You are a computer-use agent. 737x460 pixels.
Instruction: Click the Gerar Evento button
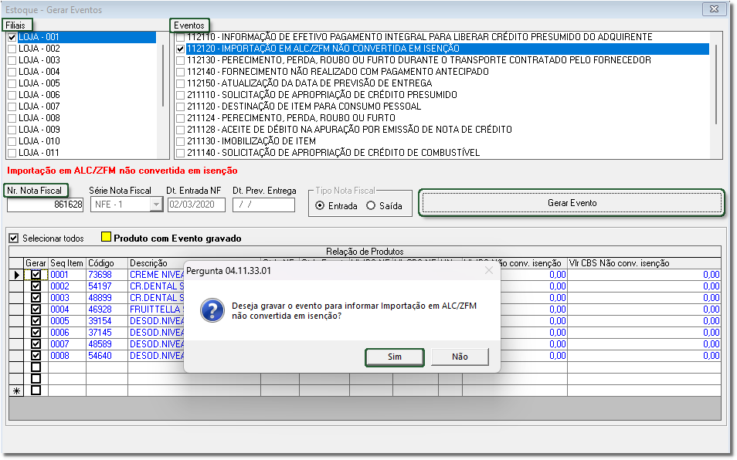pos(572,203)
